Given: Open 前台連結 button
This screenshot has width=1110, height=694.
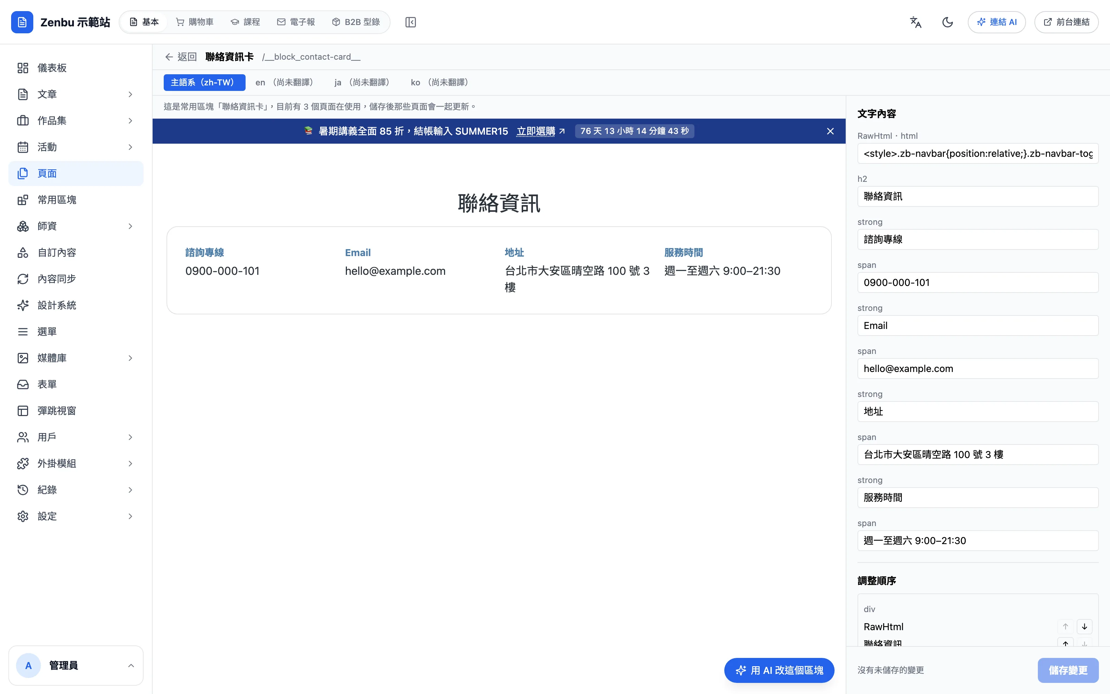Looking at the screenshot, I should (x=1066, y=22).
